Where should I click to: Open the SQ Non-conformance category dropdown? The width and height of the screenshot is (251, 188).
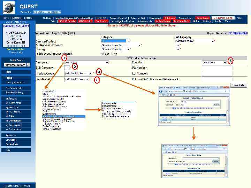point(121,45)
